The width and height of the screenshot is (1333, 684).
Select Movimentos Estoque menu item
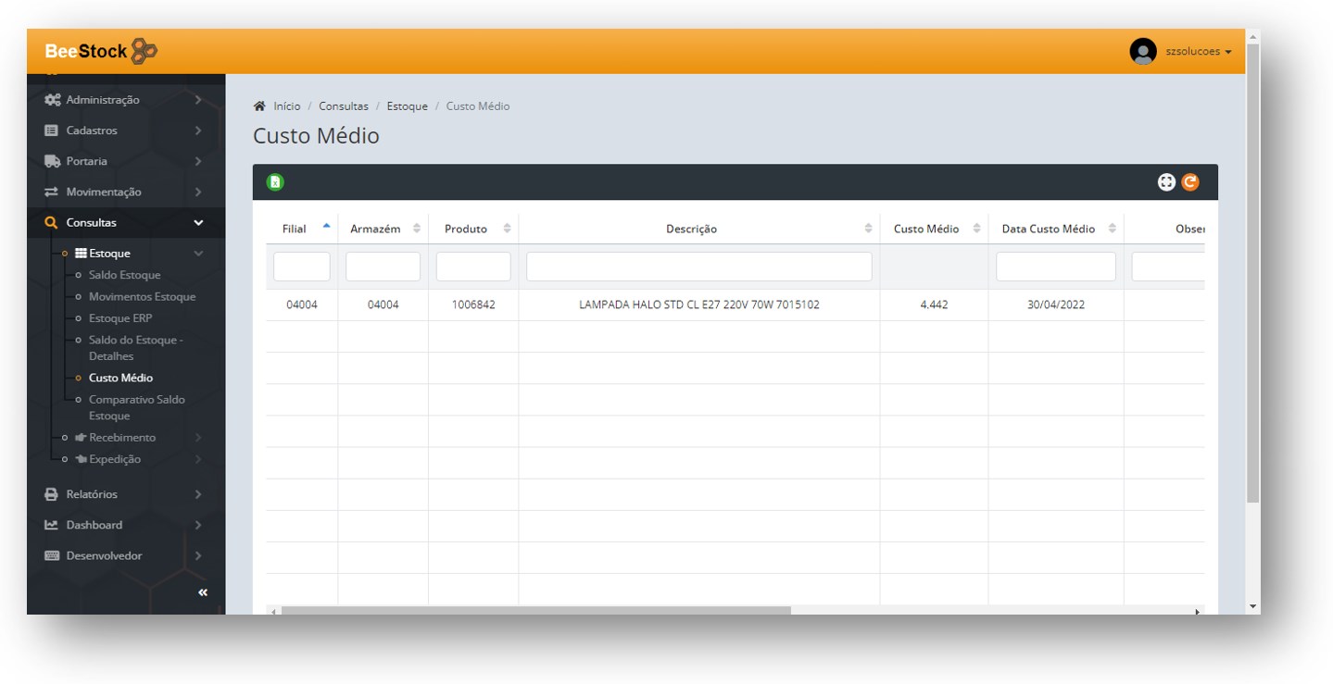[x=142, y=297]
